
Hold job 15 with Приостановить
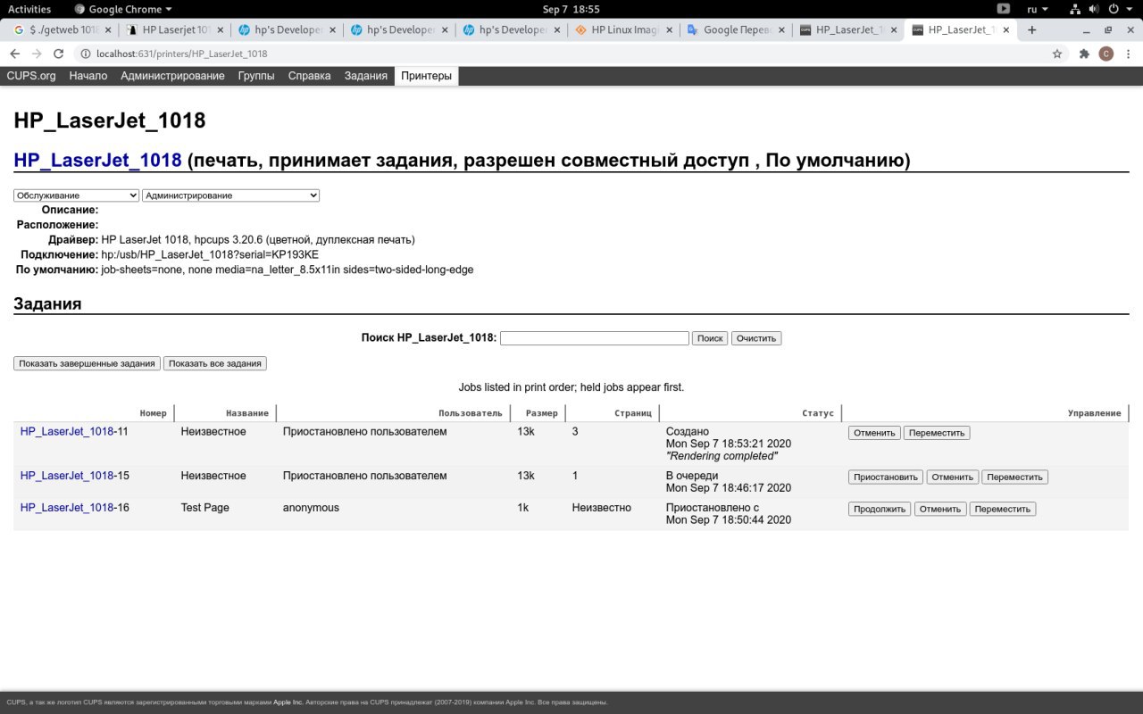click(x=886, y=477)
